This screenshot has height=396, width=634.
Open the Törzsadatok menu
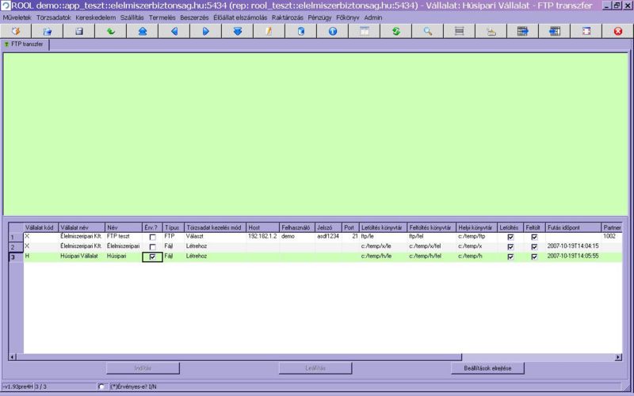(52, 17)
